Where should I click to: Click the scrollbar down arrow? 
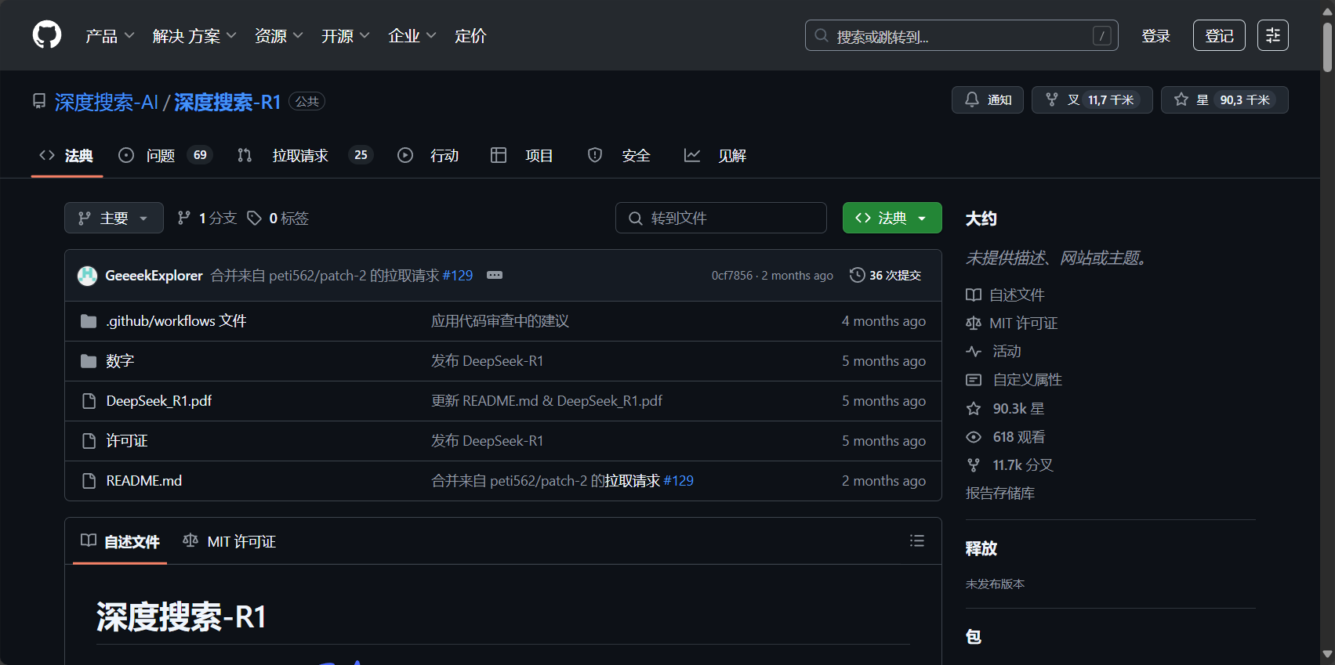coord(1327,654)
